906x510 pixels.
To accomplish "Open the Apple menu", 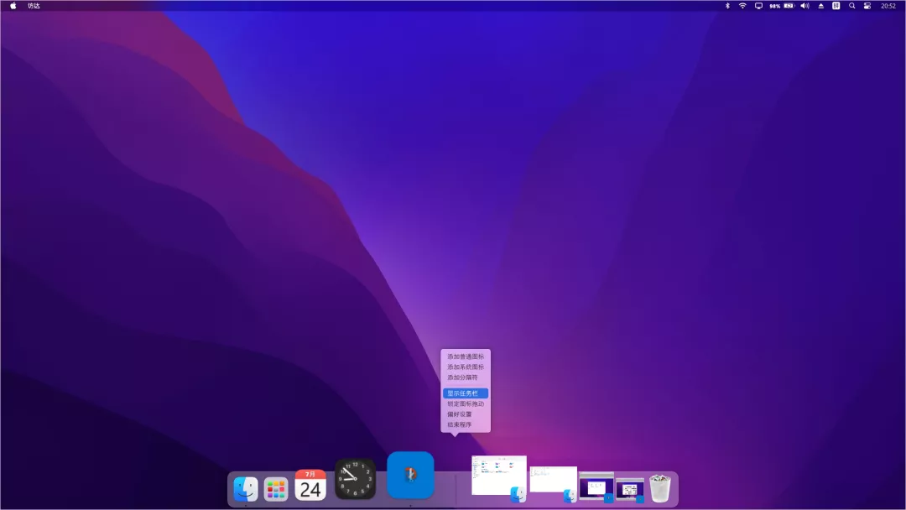I will click(x=11, y=7).
